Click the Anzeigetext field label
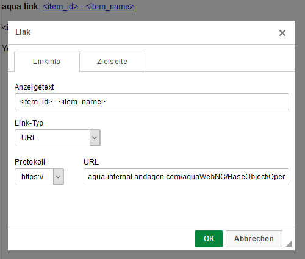The width and height of the screenshot is (305, 259). [34, 87]
